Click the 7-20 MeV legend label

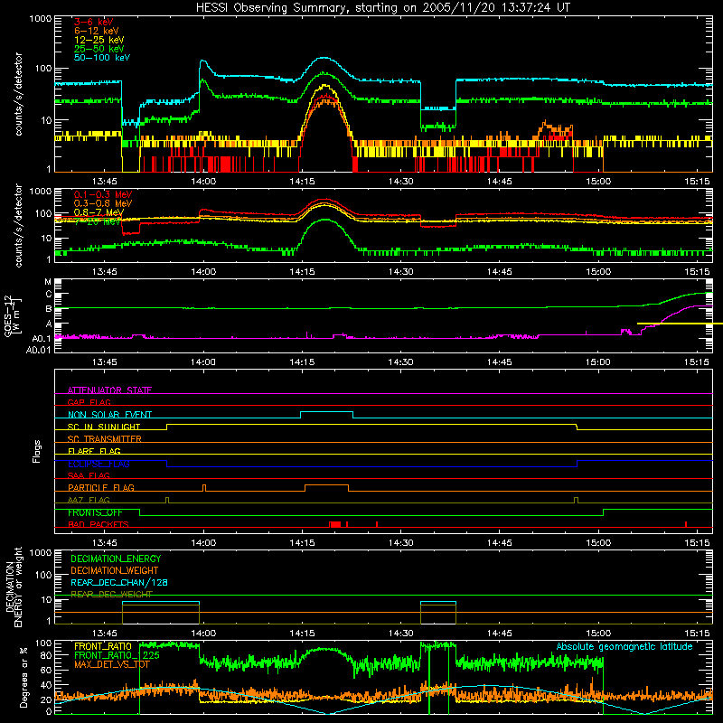pos(97,221)
